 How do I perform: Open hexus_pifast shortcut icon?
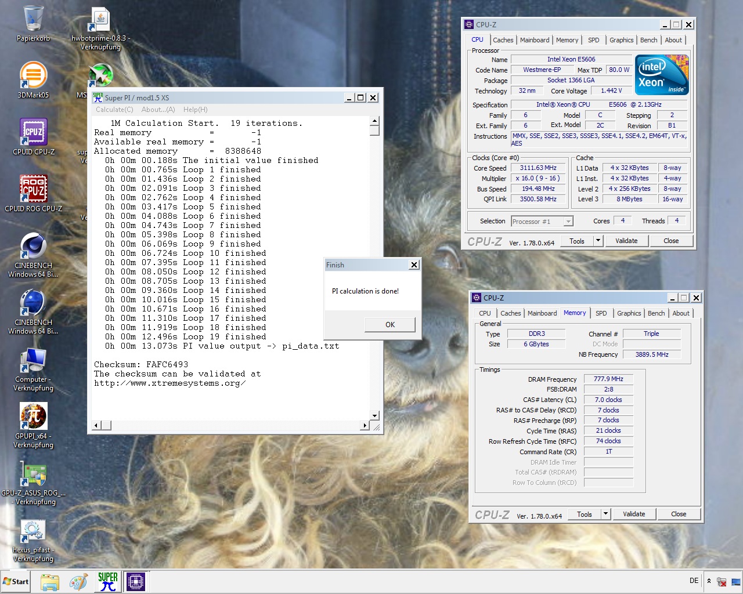[34, 539]
